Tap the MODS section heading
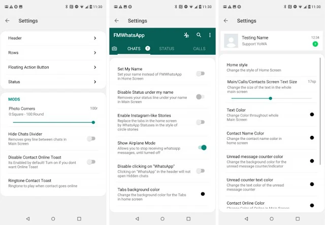 [14, 99]
